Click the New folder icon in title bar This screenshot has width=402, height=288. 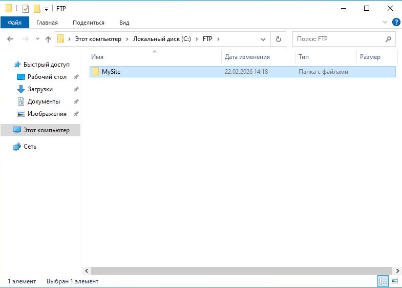37,8
